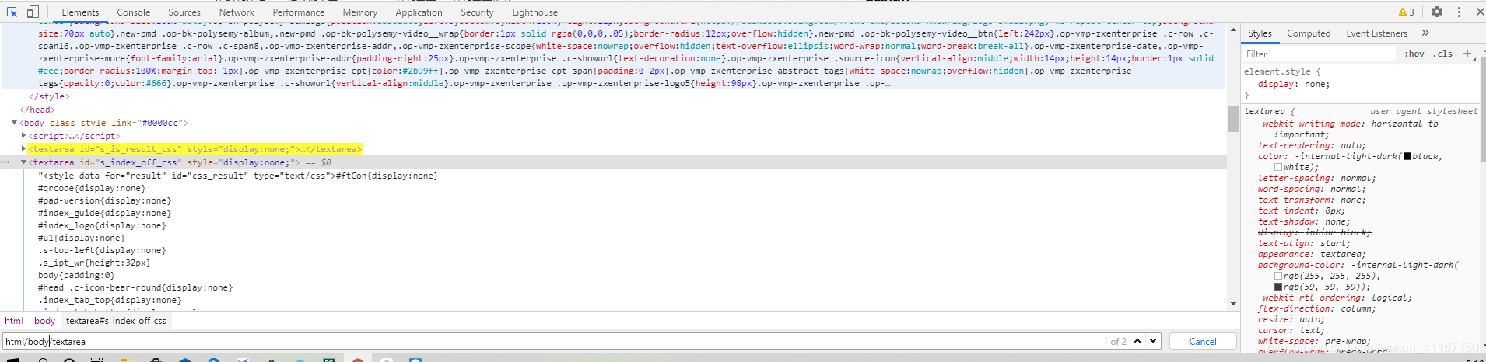Select html in the breadcrumb bar

tap(14, 321)
